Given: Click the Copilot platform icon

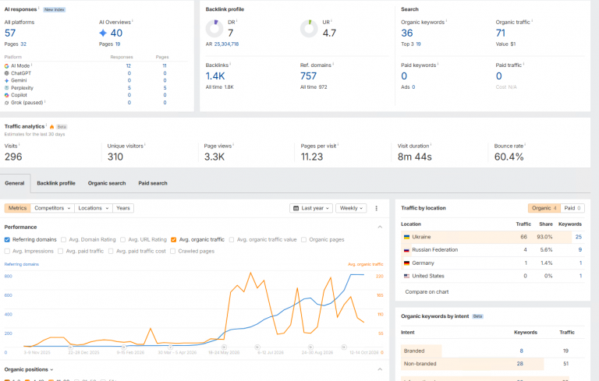Looking at the screenshot, I should tap(6, 95).
